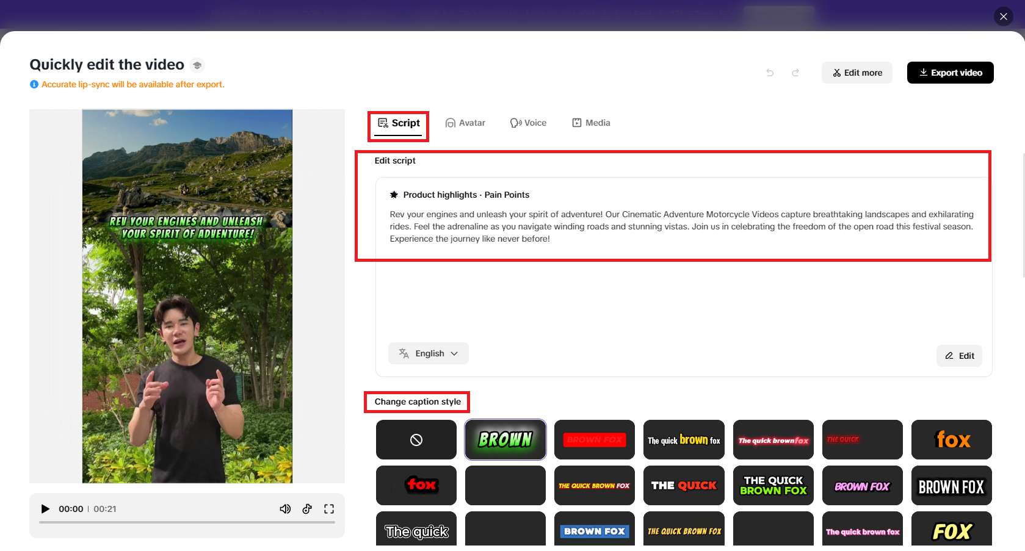Click the Edit button to modify the script
The image size is (1025, 551).
click(958, 356)
